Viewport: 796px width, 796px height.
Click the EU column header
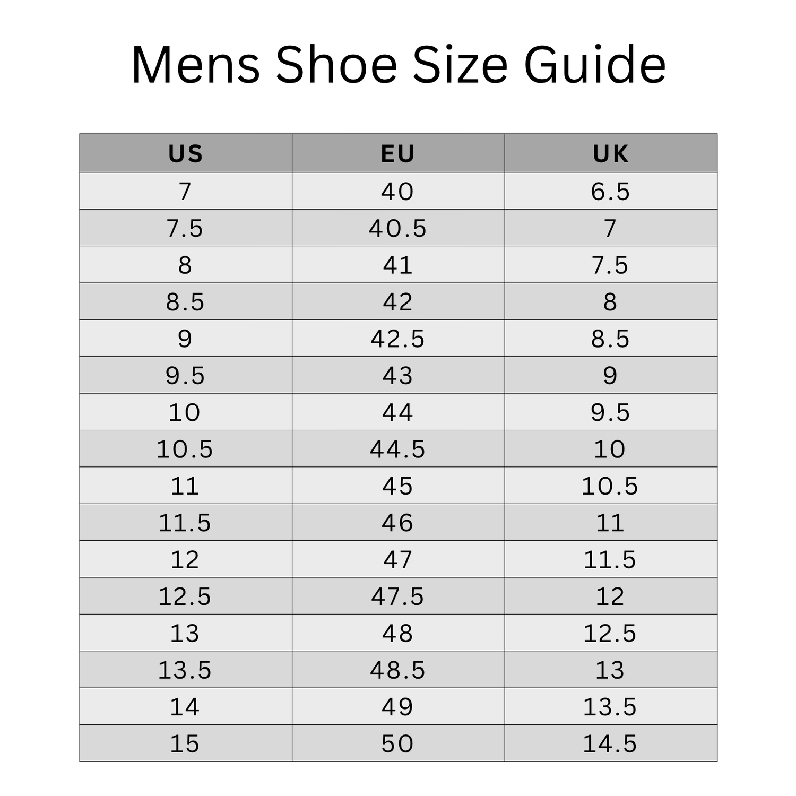pos(398,154)
